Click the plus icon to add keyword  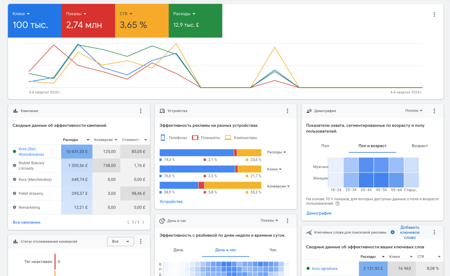coord(392,233)
